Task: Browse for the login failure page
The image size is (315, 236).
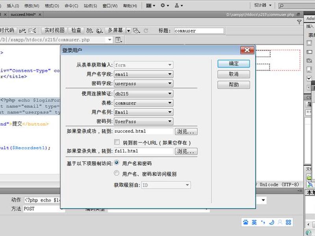Action: (x=186, y=151)
